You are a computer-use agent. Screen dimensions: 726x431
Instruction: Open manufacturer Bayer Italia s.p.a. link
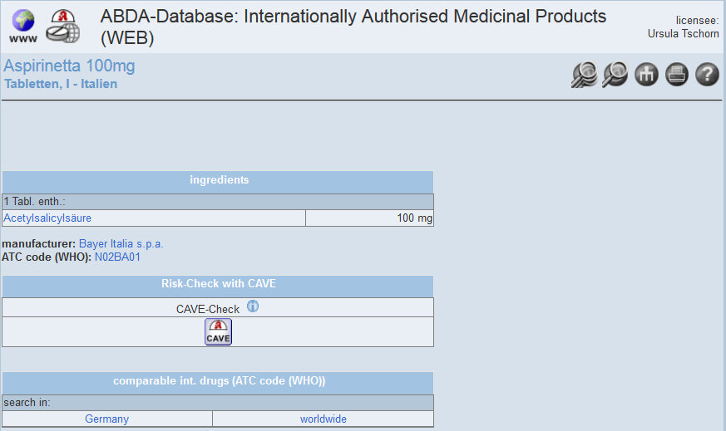coord(121,243)
